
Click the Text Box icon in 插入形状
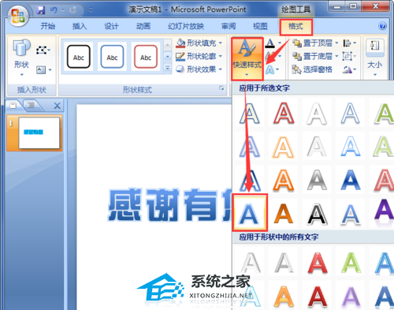[43, 70]
